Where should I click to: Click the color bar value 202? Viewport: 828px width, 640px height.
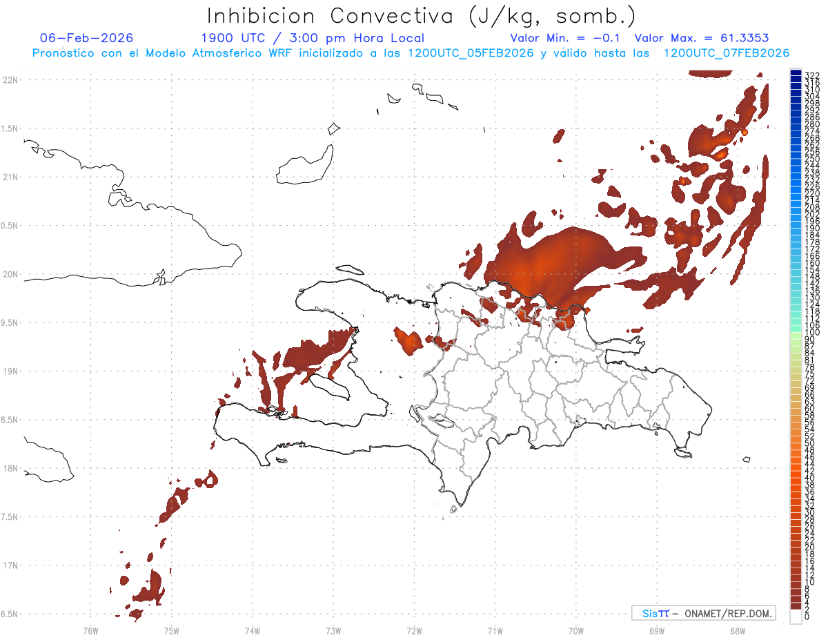pos(812,214)
